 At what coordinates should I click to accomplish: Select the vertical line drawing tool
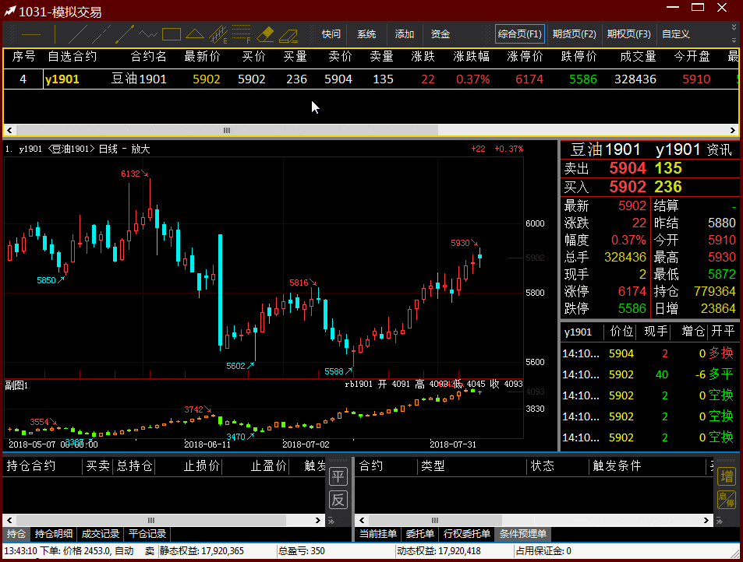coord(55,35)
